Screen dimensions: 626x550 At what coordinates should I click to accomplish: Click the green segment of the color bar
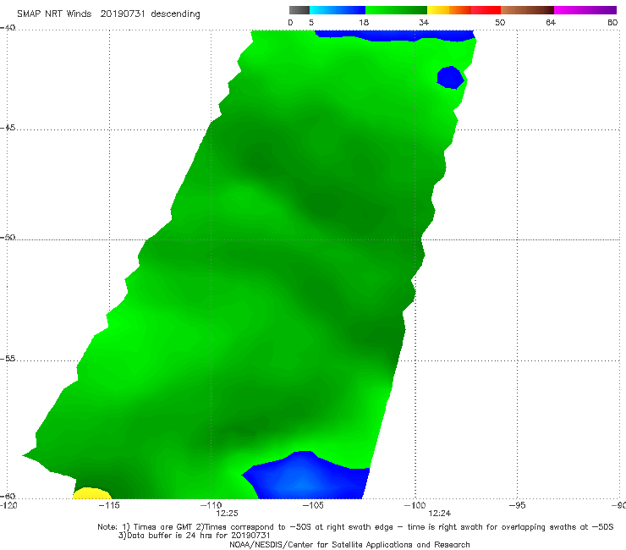click(397, 10)
